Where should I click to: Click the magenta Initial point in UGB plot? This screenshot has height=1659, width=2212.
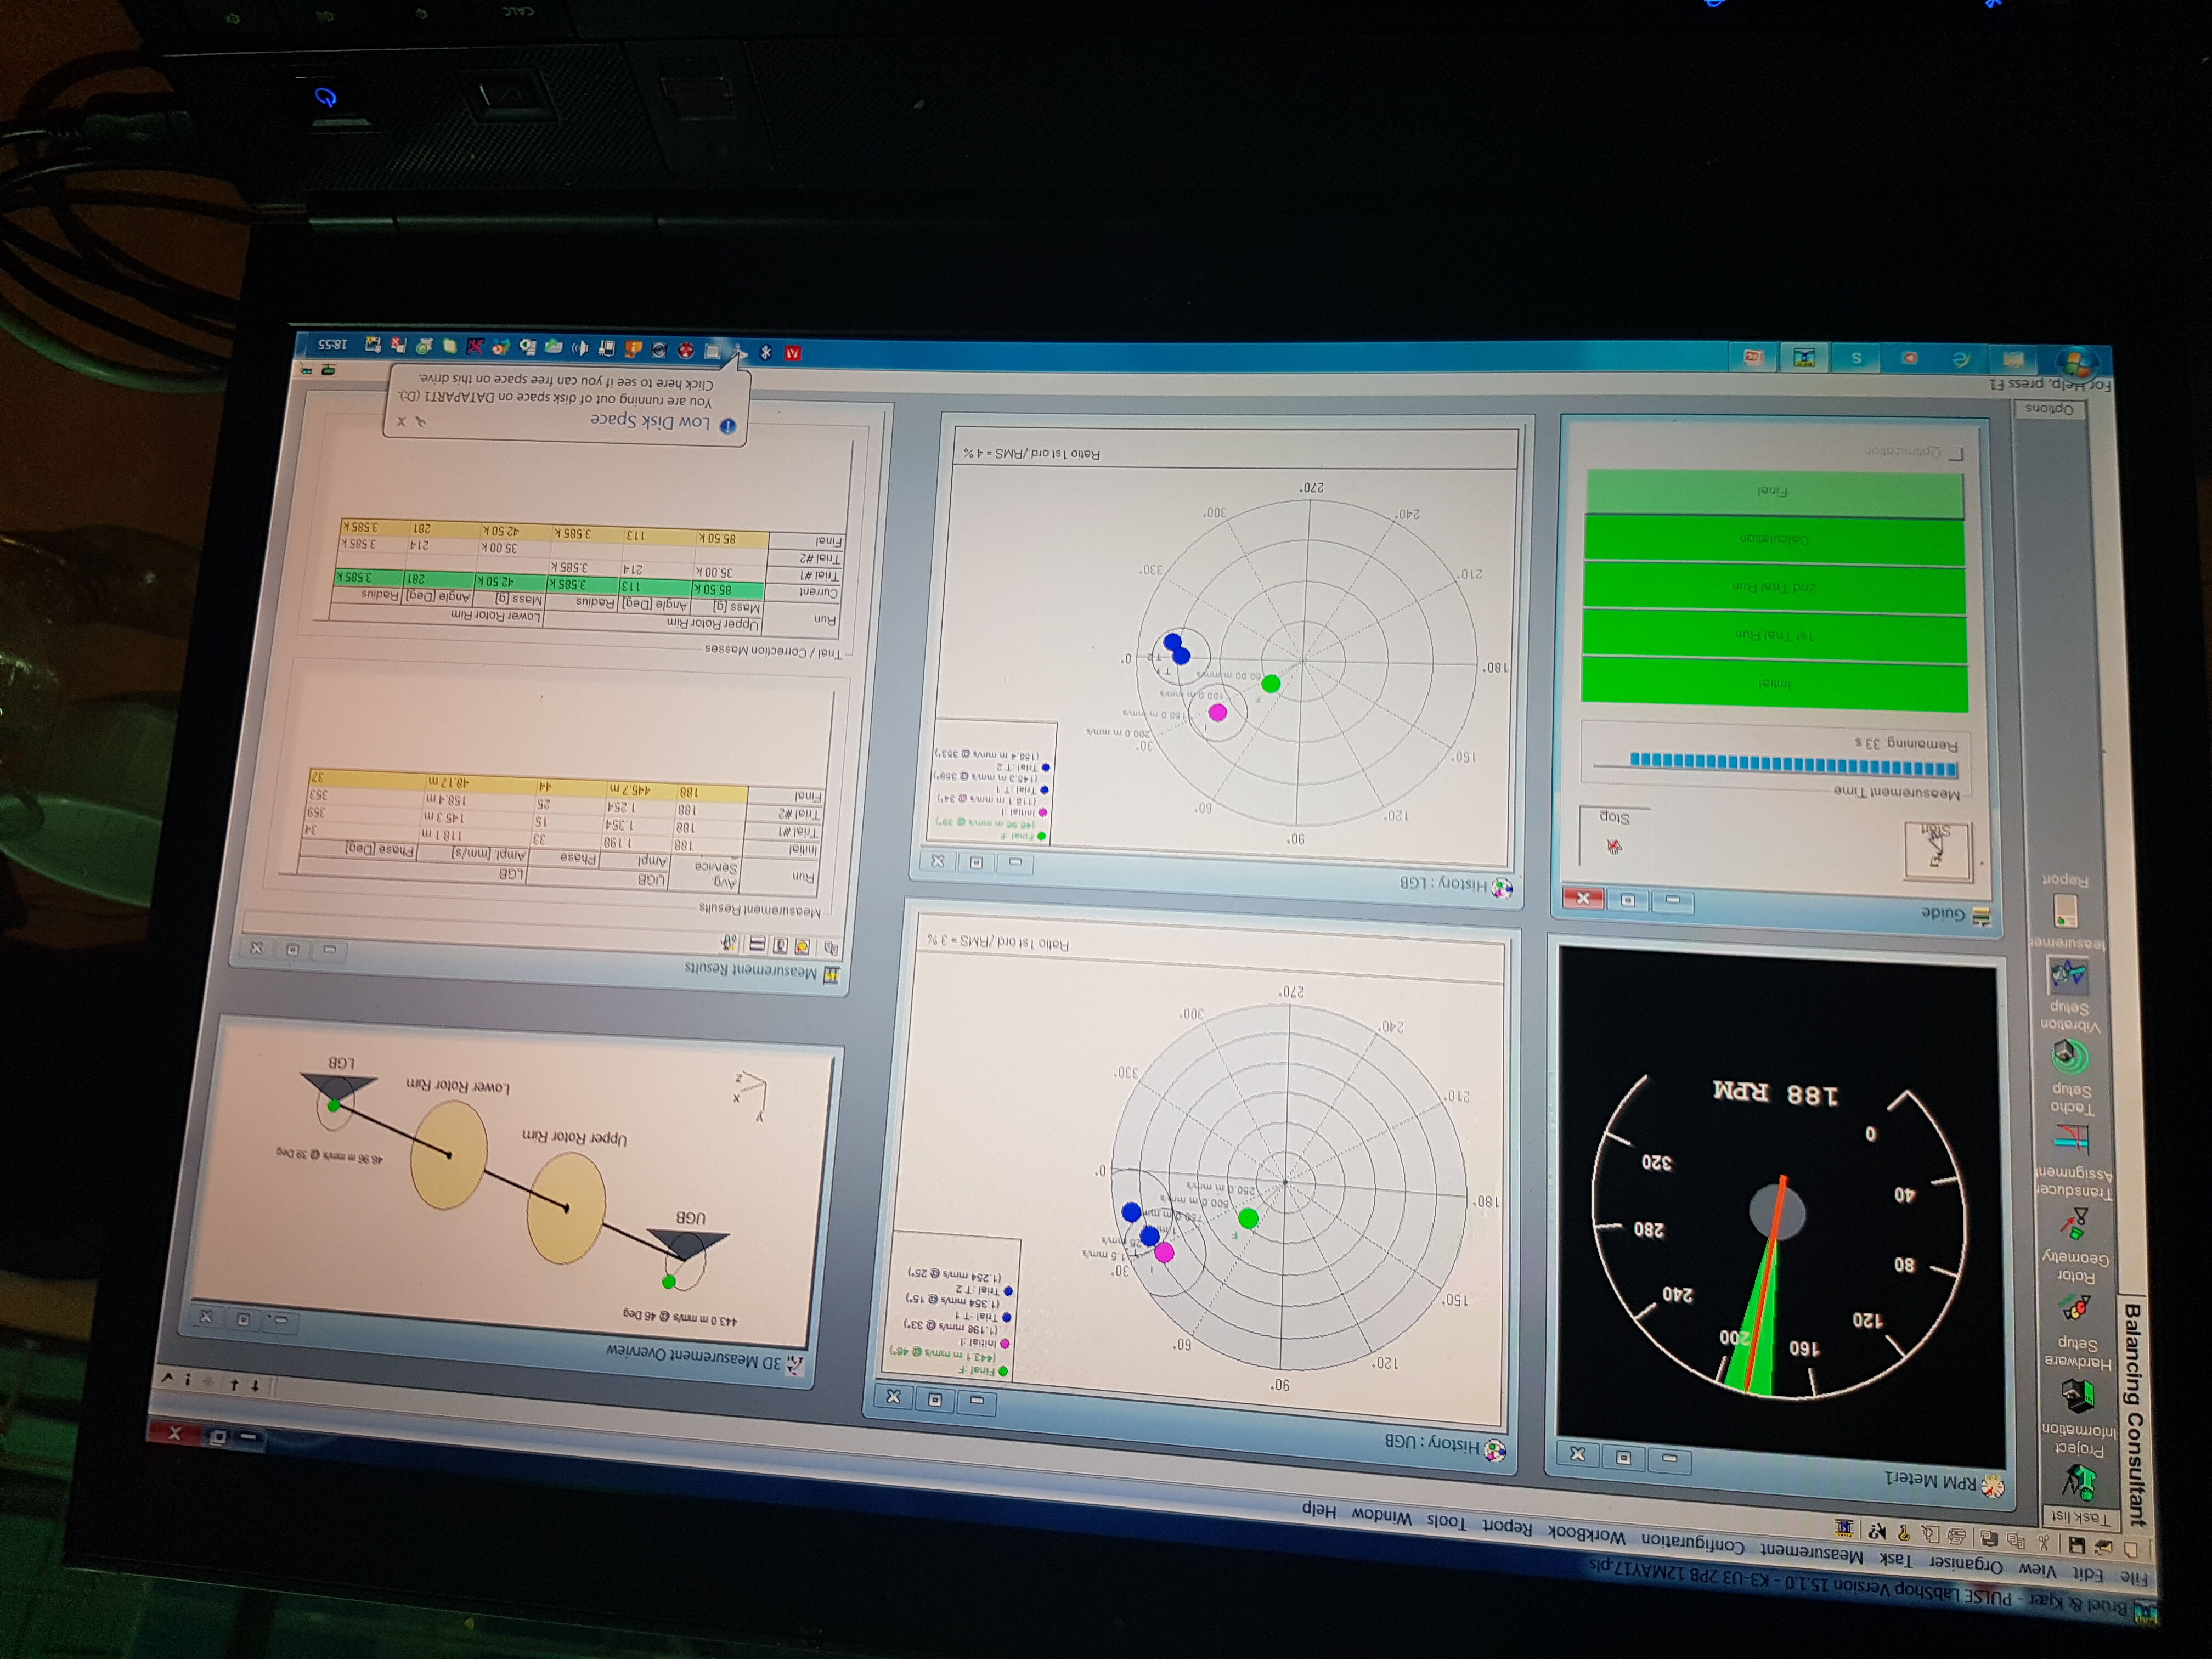point(1163,1252)
